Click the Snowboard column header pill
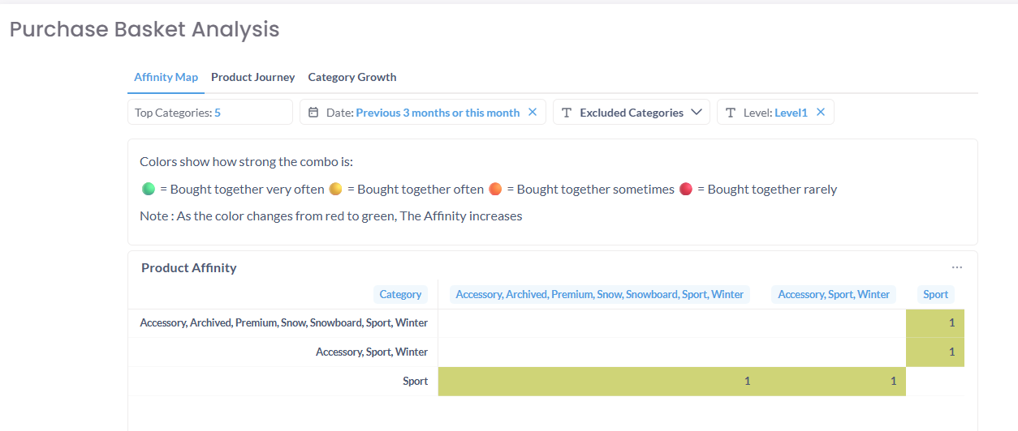Viewport: 1018px width, 431px height. (599, 295)
